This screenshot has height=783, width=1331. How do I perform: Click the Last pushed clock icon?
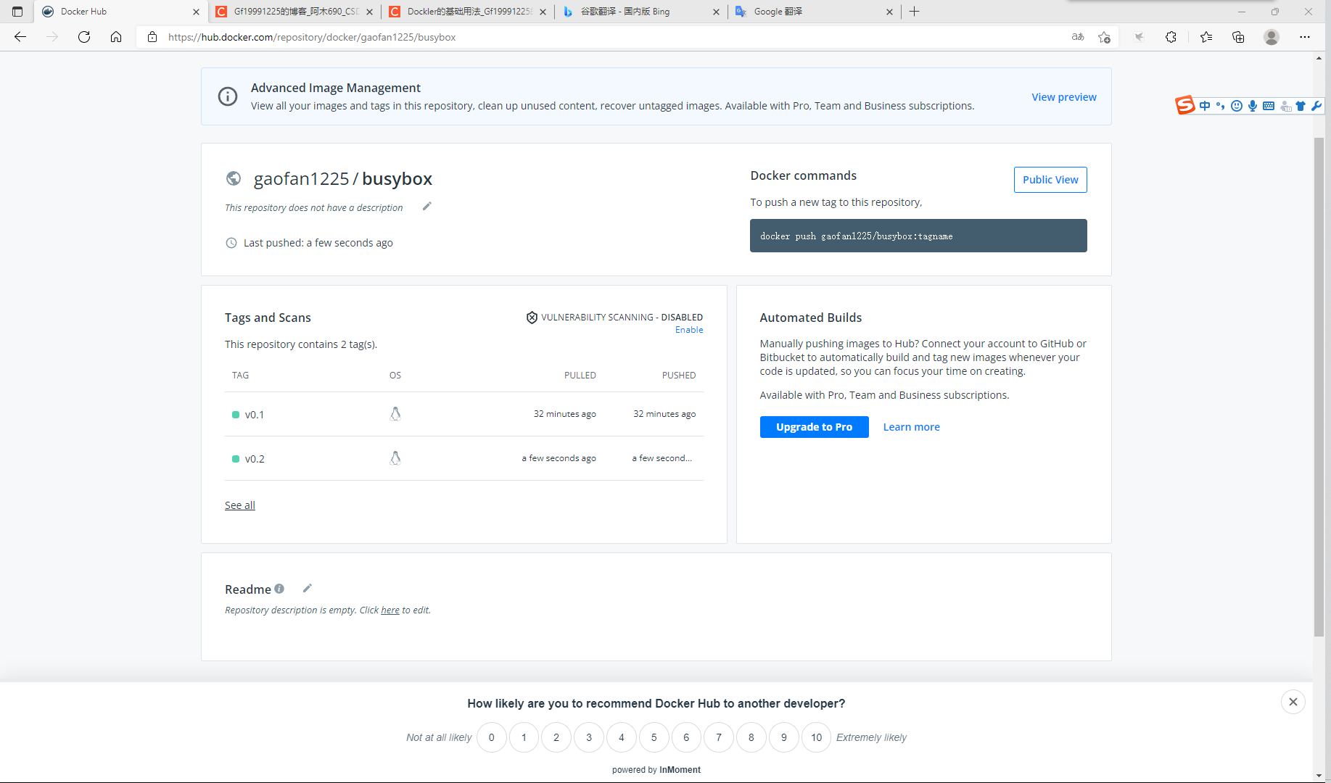click(x=231, y=243)
